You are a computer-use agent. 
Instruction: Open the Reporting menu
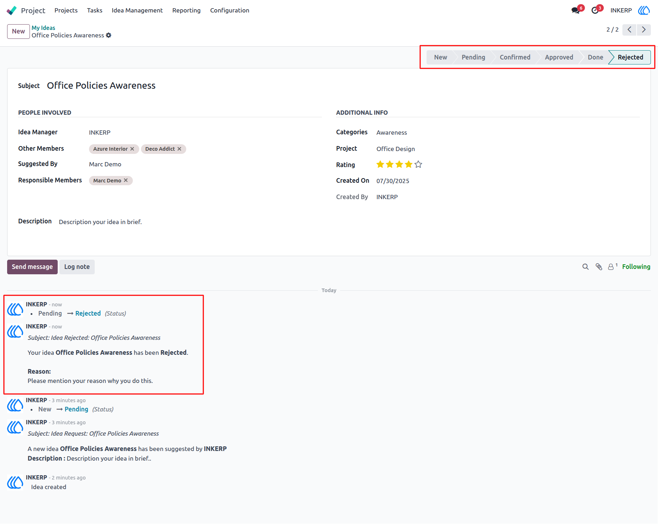point(186,10)
